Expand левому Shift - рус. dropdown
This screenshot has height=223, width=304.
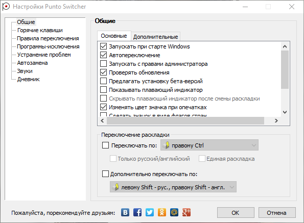(173, 187)
